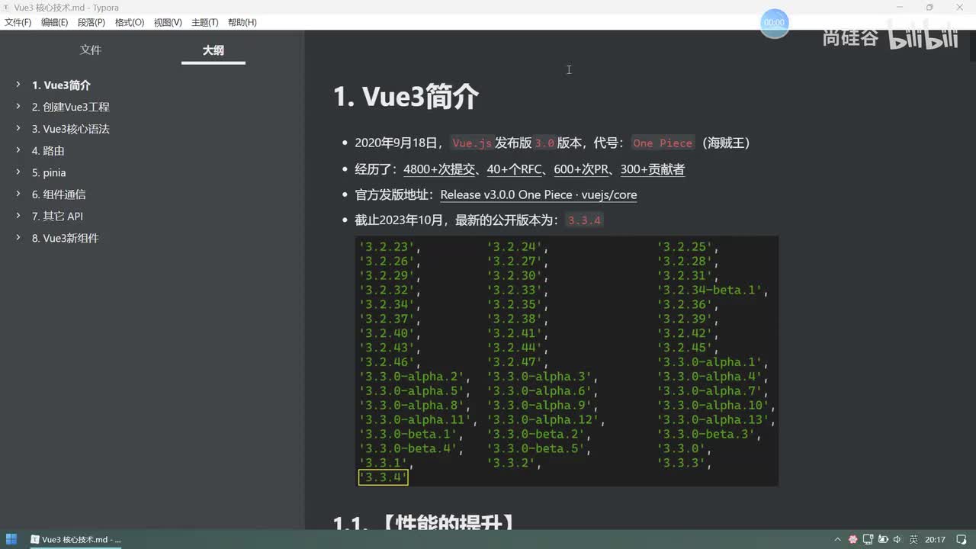Open the 文件(F) menu

click(18, 22)
